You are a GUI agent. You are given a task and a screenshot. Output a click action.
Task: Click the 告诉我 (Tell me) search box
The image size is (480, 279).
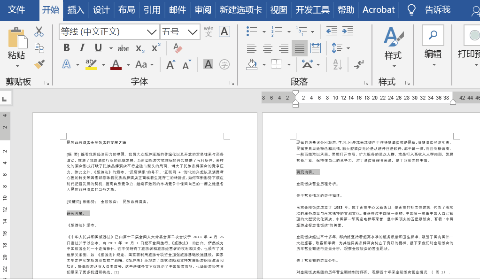pyautogui.click(x=437, y=10)
